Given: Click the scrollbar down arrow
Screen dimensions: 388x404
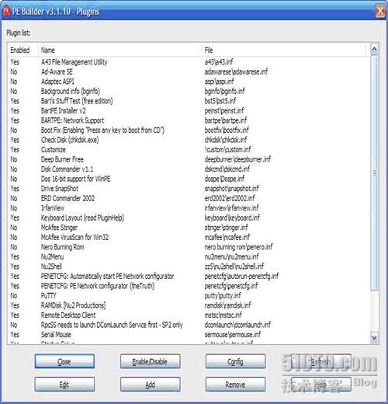Looking at the screenshot, I should [x=374, y=337].
